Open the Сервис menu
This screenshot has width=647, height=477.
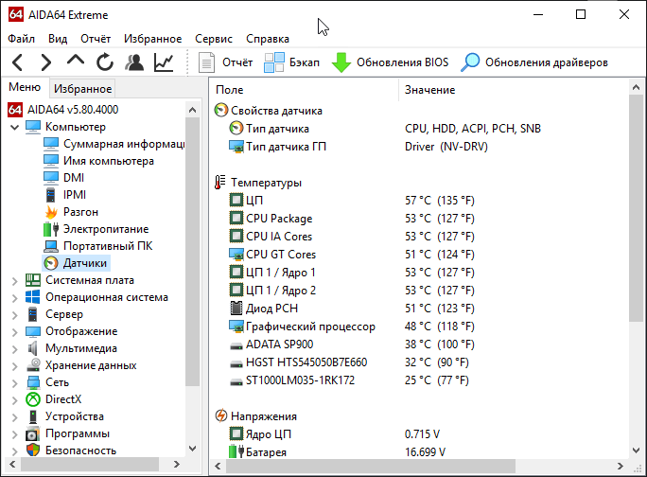tap(214, 39)
